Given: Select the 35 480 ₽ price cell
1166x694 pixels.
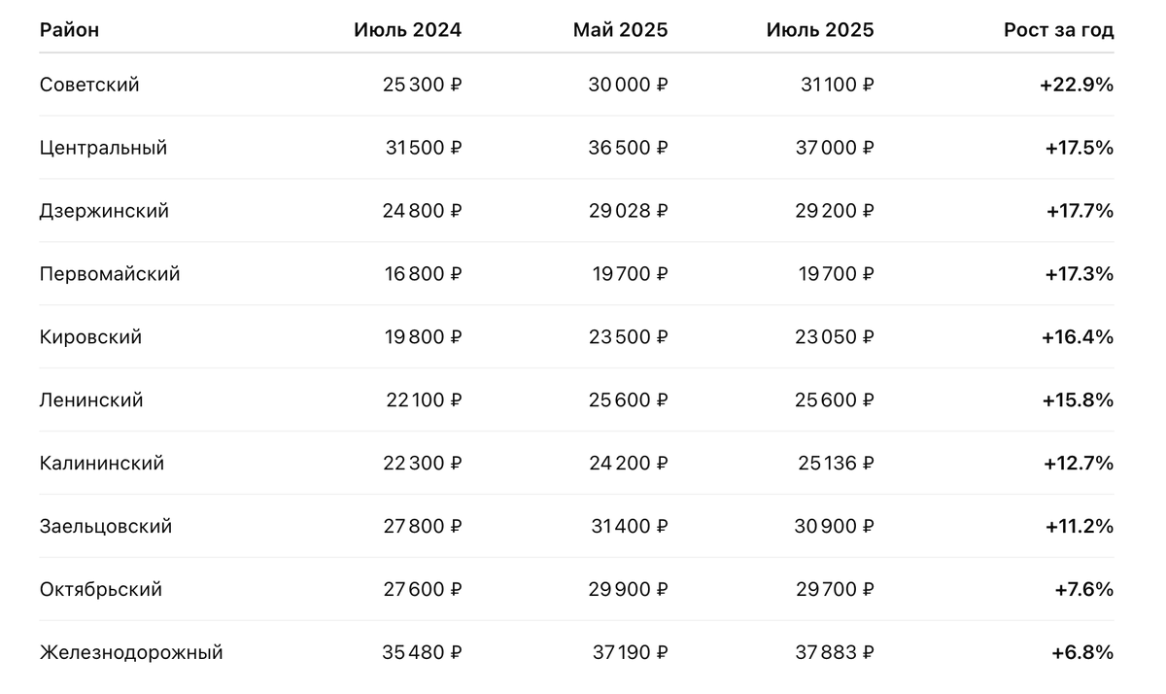Looking at the screenshot, I should (422, 653).
